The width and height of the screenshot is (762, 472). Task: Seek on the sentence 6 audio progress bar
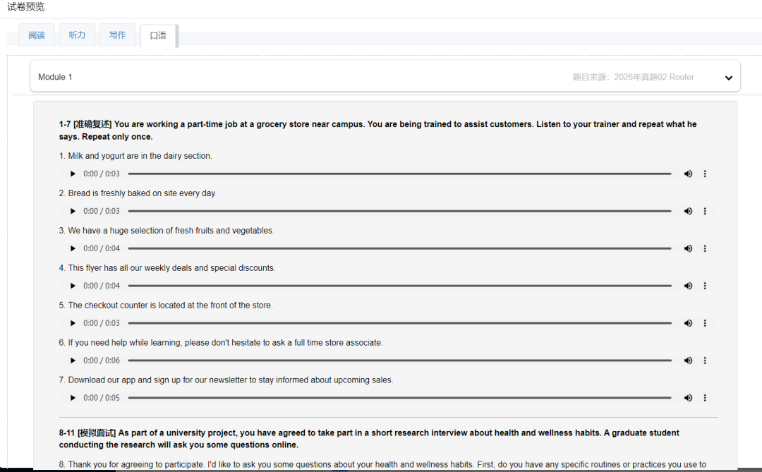point(399,361)
